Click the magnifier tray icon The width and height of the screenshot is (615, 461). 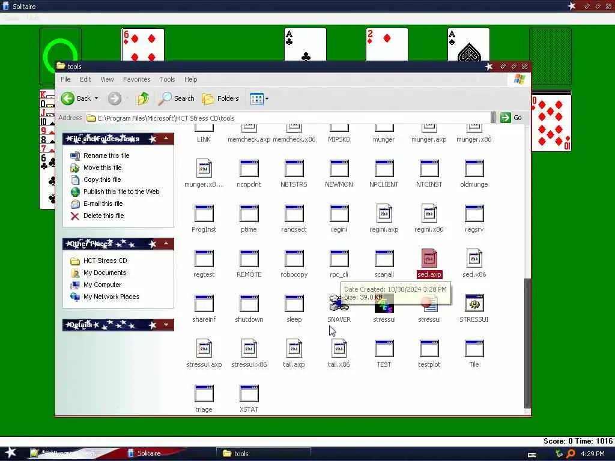(571, 454)
